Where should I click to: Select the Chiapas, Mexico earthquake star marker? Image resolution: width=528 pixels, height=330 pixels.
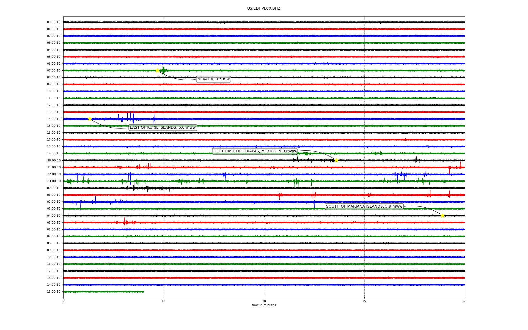coord(336,160)
